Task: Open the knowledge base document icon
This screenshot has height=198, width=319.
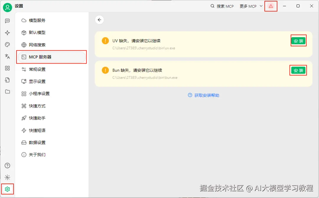Action: 7,80
